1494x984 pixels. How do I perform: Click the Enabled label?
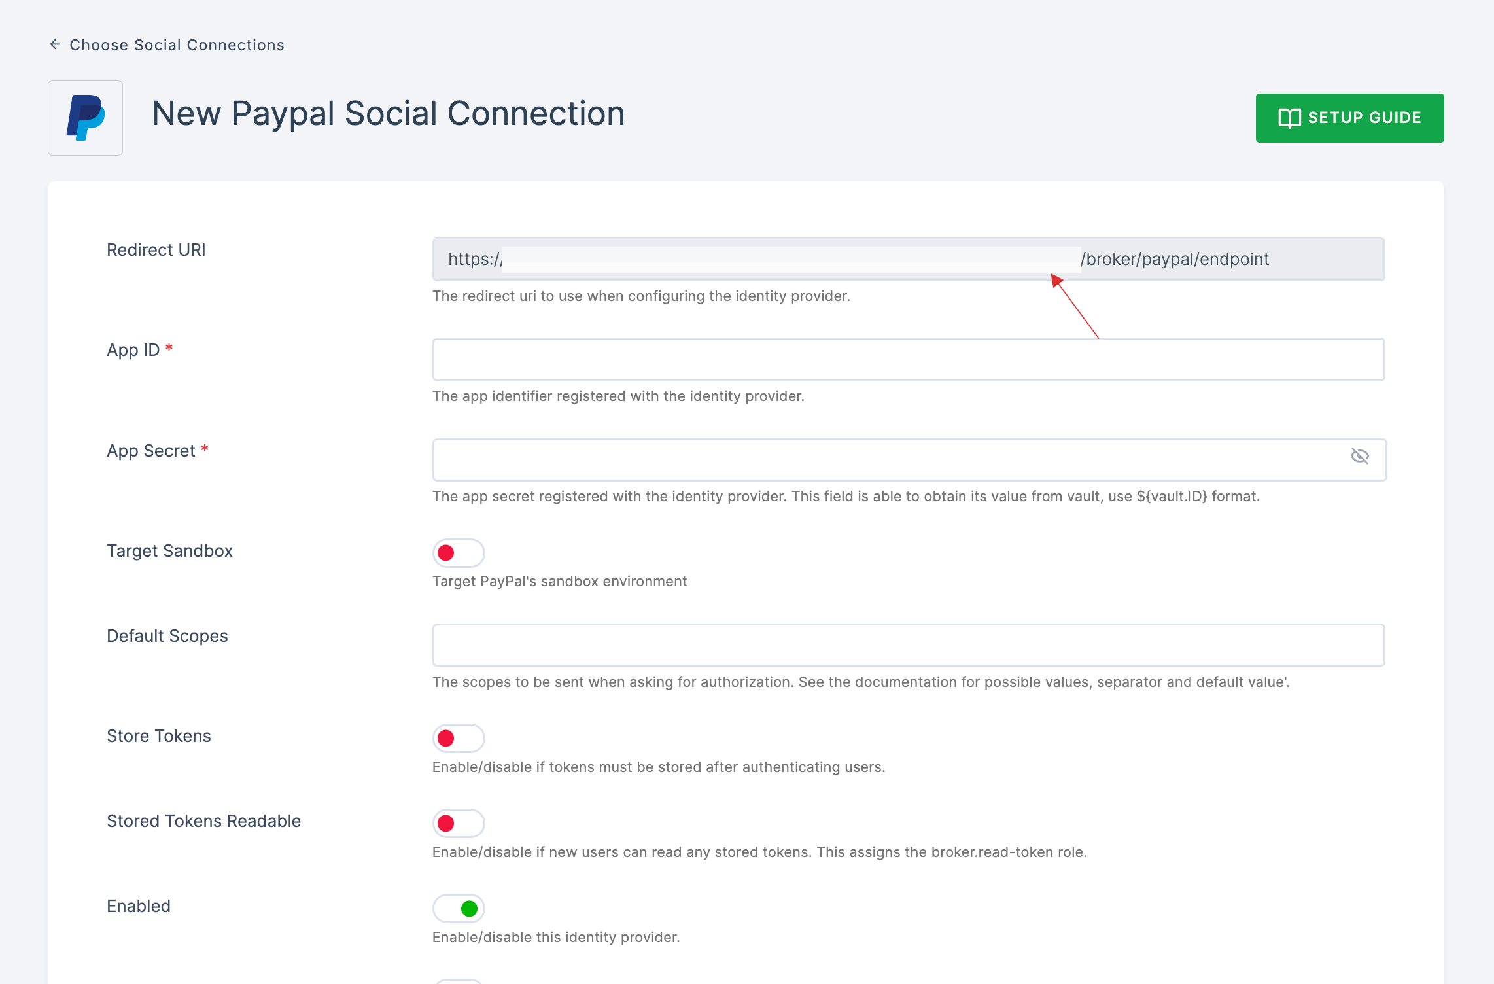tap(139, 906)
